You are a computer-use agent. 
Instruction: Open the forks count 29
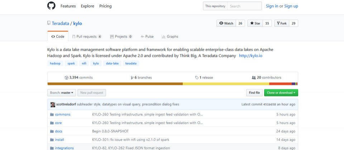tap(293, 23)
